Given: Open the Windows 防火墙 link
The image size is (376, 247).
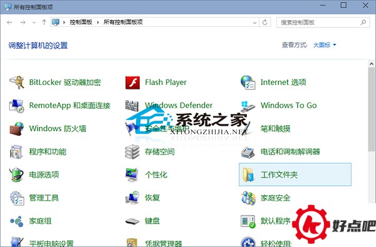Looking at the screenshot, I should pyautogui.click(x=58, y=129).
